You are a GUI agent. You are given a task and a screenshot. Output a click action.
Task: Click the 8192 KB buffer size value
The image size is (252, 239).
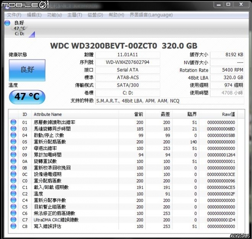[x=227, y=55]
